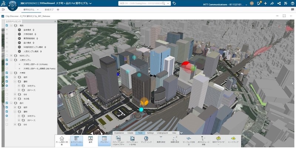Image resolution: width=296 pixels, height=149 pixels.
Task: Click the terrain analyzer icon
Action: [218, 138]
